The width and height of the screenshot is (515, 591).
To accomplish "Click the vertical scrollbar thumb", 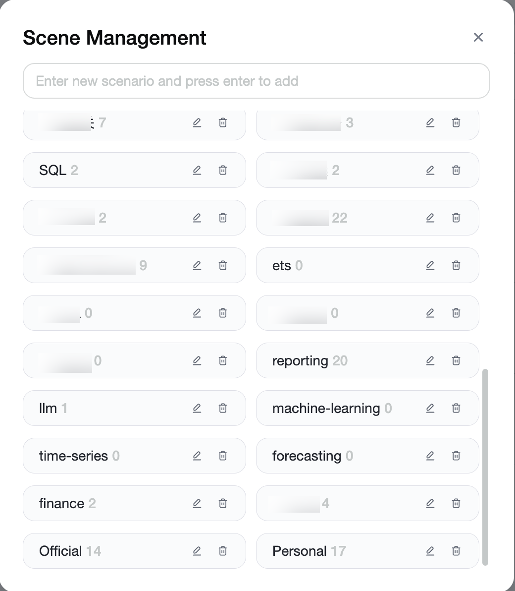I will pos(485,468).
